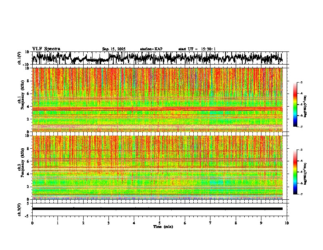
Task: Click the "2" kHz tick on ch.1 spectrogram
Action: pos(28,119)
